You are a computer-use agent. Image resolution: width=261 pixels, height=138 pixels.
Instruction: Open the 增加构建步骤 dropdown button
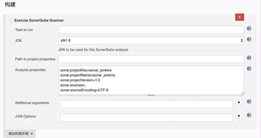point(20,134)
